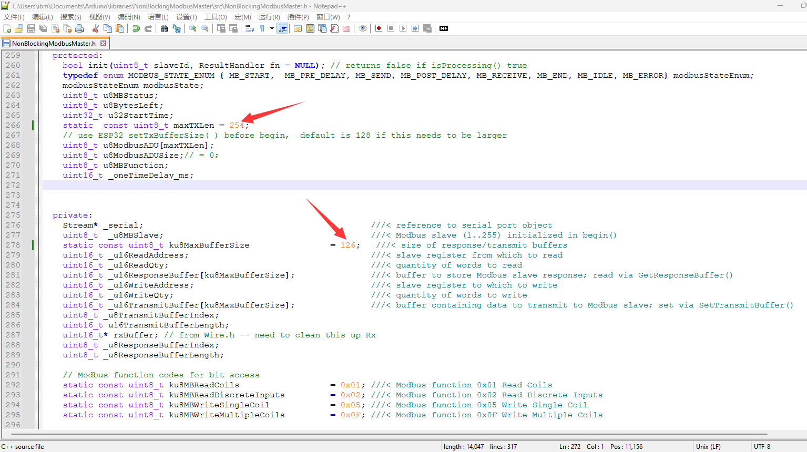Screen dimensions: 807x452
Task: Select the NonBlockingModbusMaster.h tab
Action: [53, 44]
